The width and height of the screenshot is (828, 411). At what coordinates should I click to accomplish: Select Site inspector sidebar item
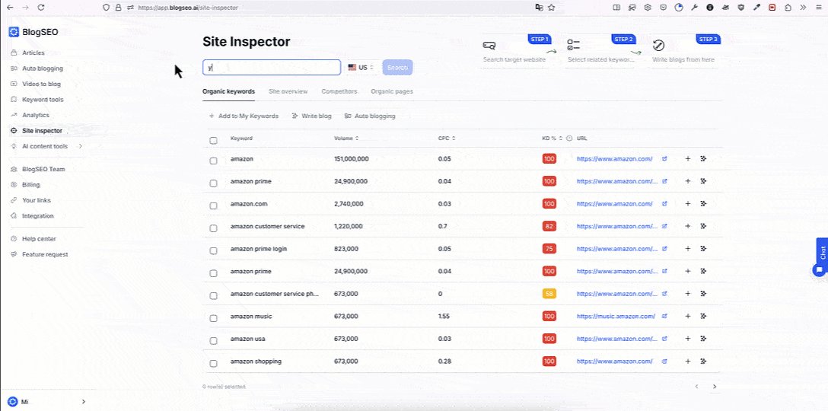[x=43, y=130]
